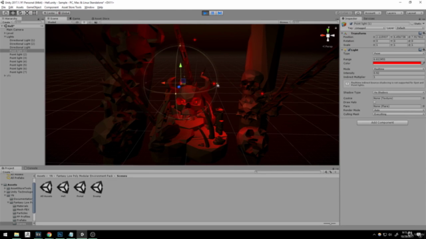This screenshot has width=426, height=239.
Task: Open the Layers dropdown in toolbar
Action: (x=395, y=13)
